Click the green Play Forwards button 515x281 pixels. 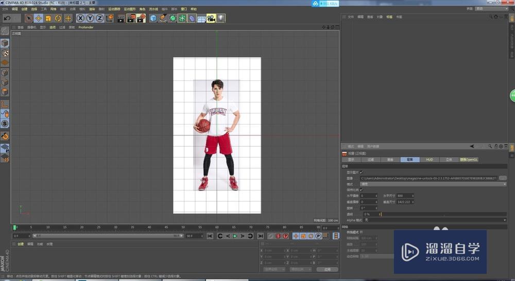point(235,236)
